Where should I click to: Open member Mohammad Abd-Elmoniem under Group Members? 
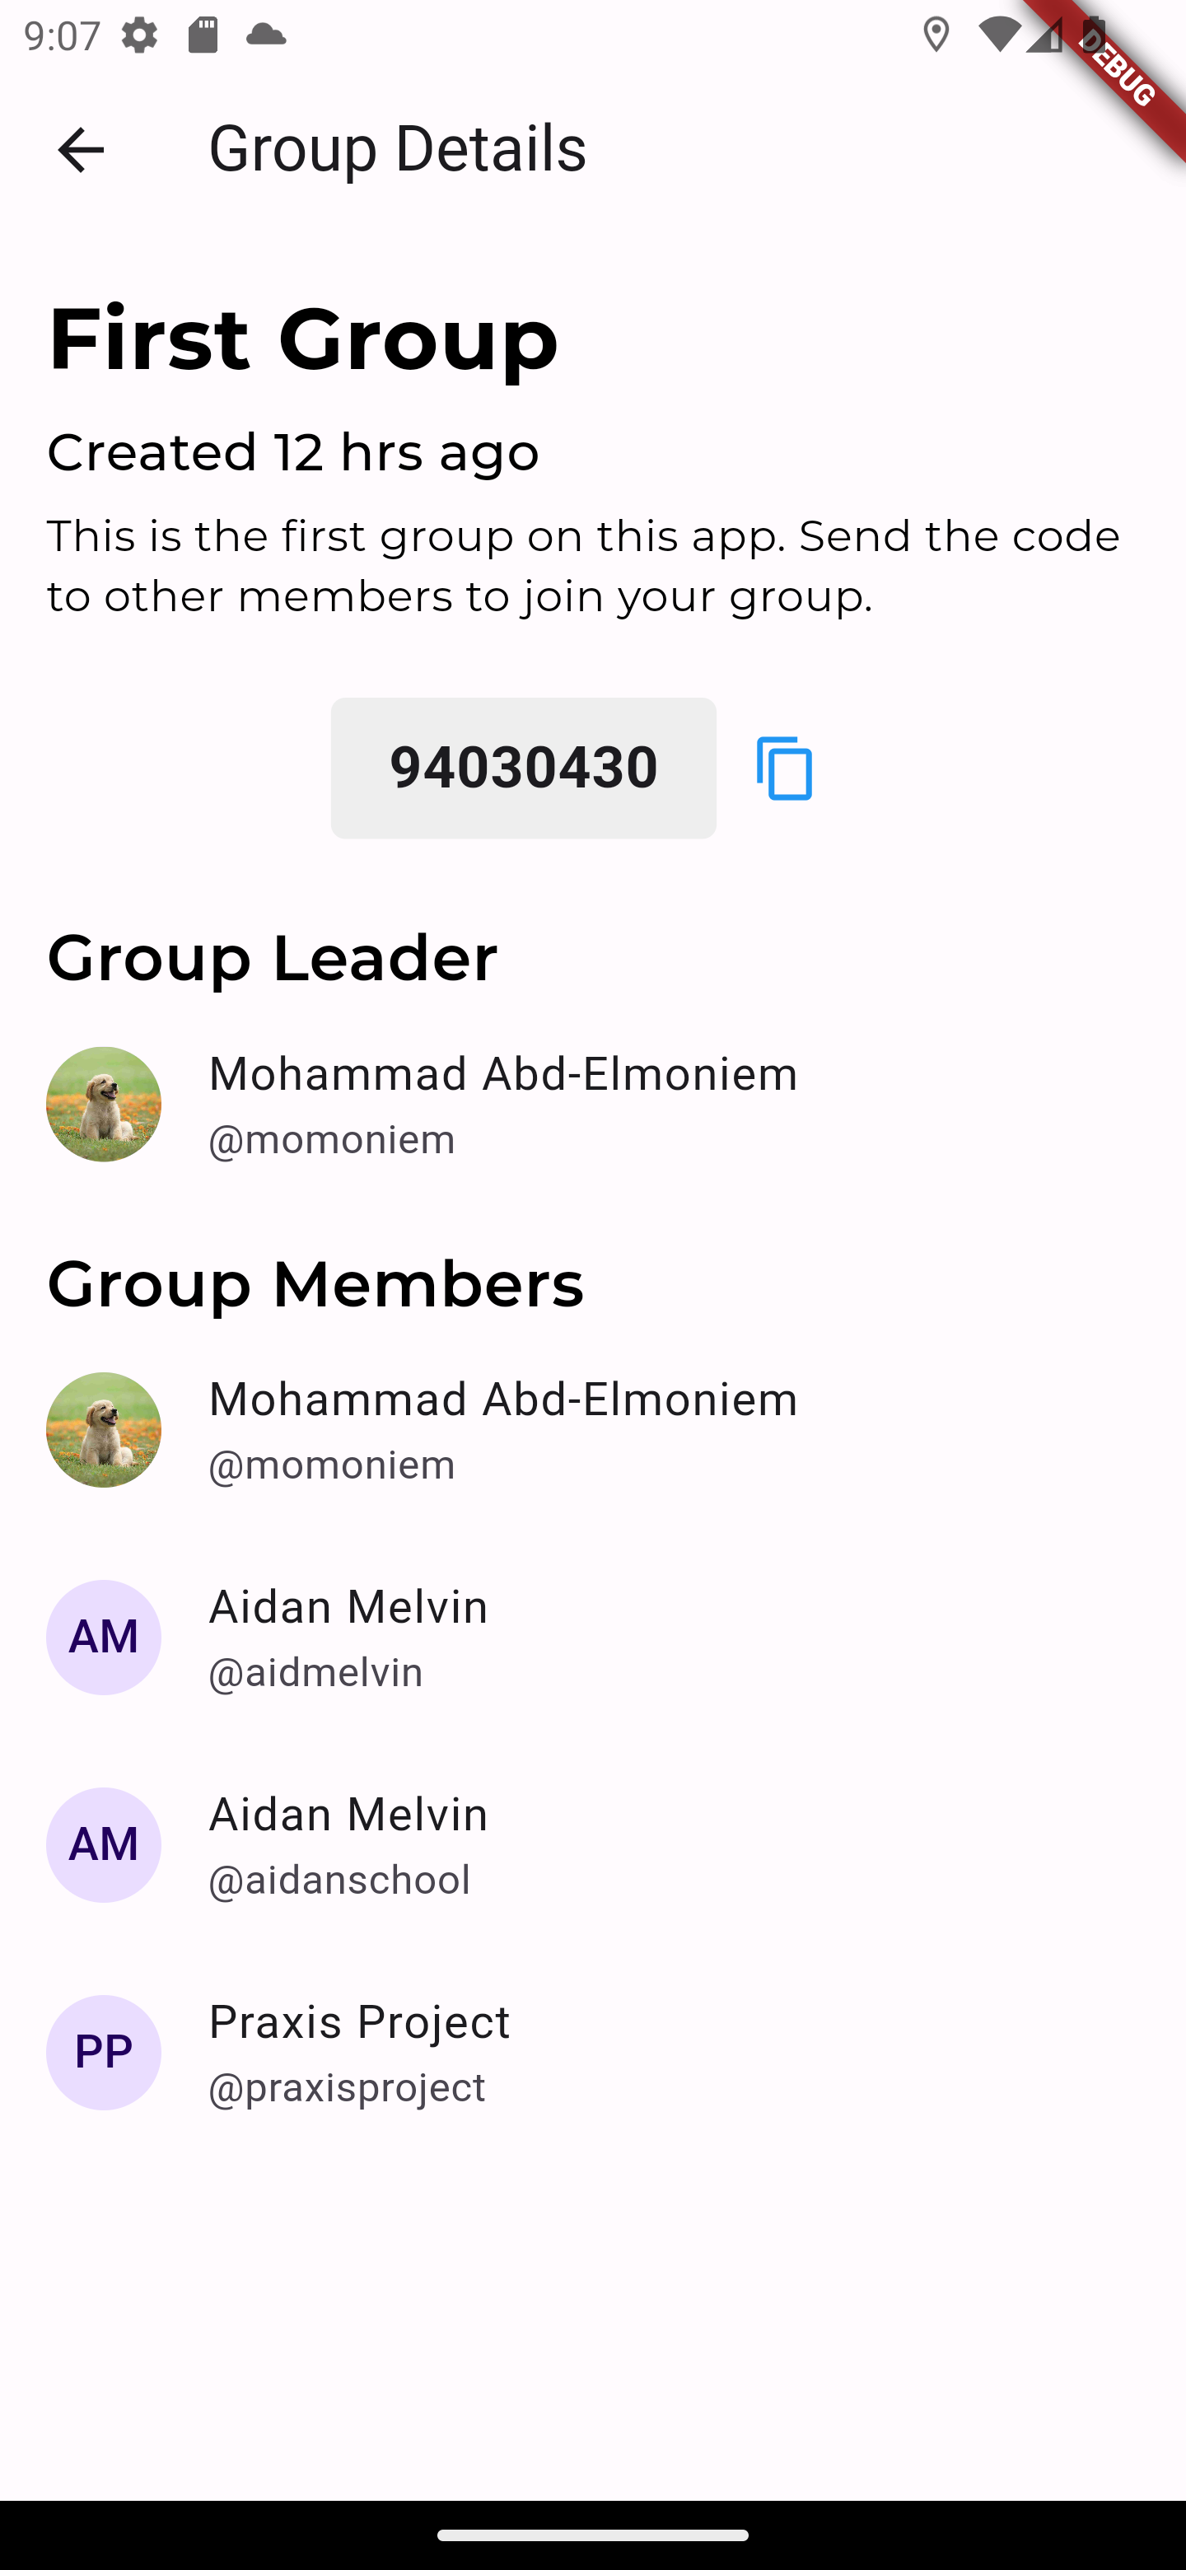pyautogui.click(x=502, y=1399)
